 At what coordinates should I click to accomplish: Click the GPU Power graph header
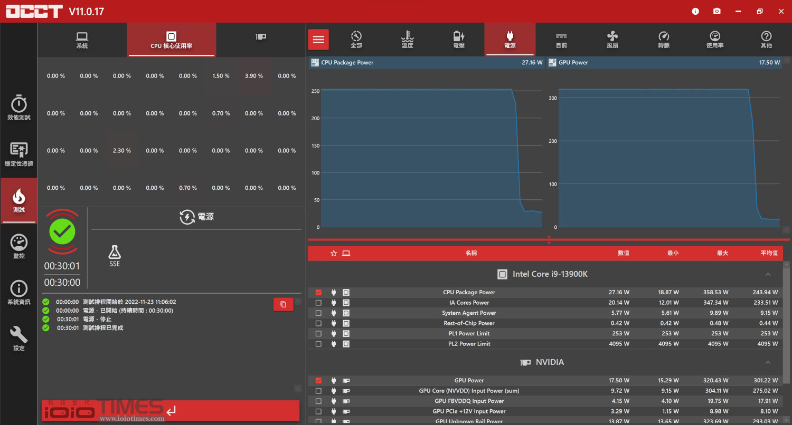tap(664, 62)
